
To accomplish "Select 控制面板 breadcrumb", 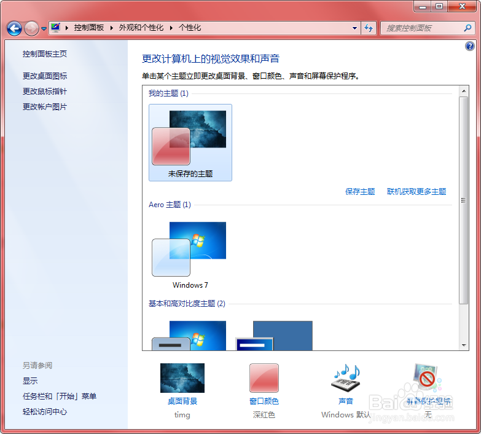I will 88,28.
